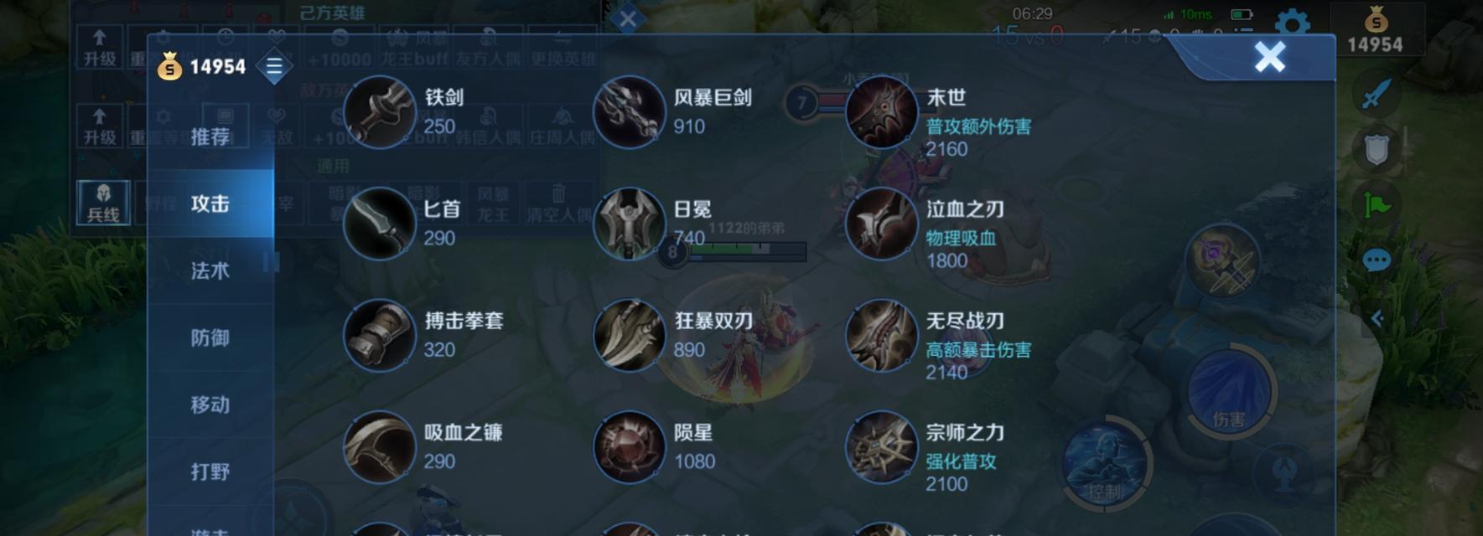The width and height of the screenshot is (1483, 536).
Task: Select the 风暴巨剑 item icon
Action: pyautogui.click(x=630, y=112)
